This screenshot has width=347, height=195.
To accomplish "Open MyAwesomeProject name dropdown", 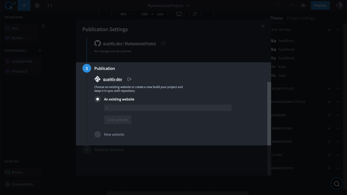I will tap(169, 5).
